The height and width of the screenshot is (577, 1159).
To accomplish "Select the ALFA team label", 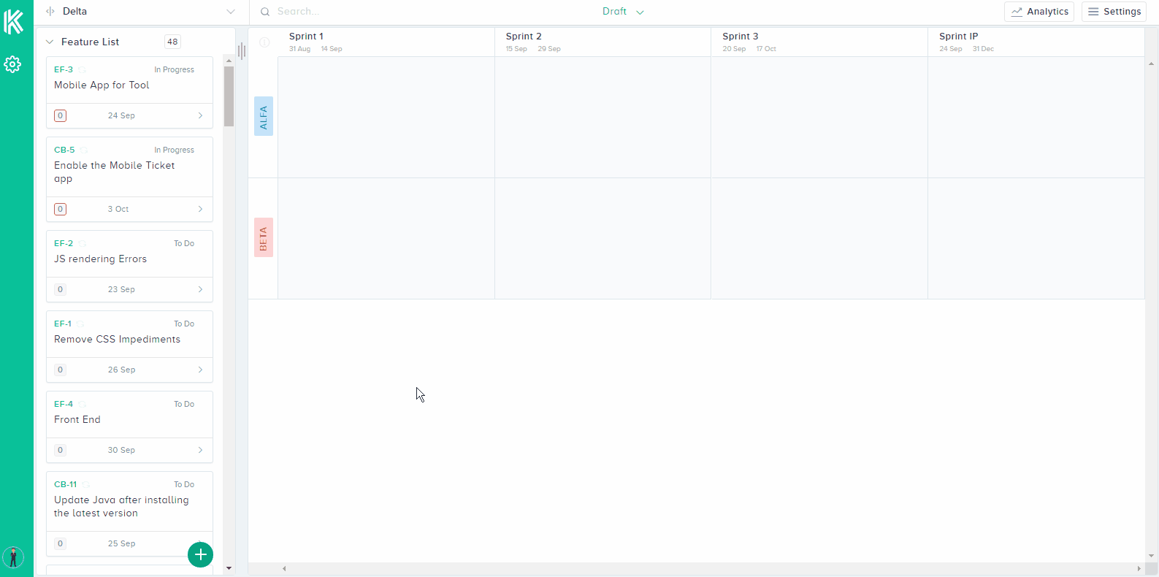I will [x=264, y=116].
